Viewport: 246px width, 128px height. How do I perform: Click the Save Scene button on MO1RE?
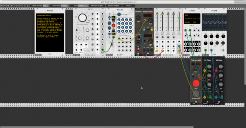pos(119,14)
